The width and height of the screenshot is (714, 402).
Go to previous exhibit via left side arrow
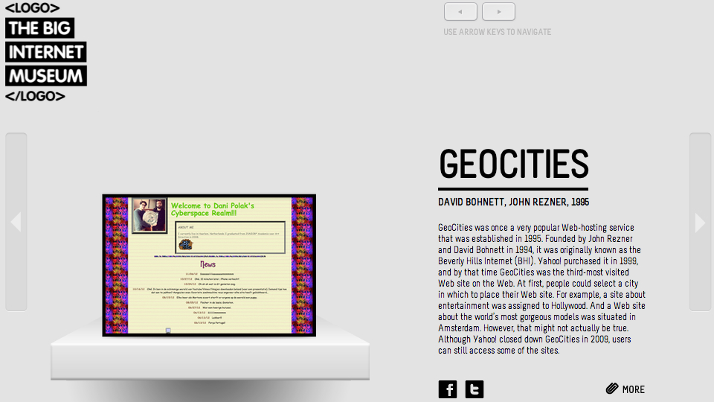tap(16, 222)
